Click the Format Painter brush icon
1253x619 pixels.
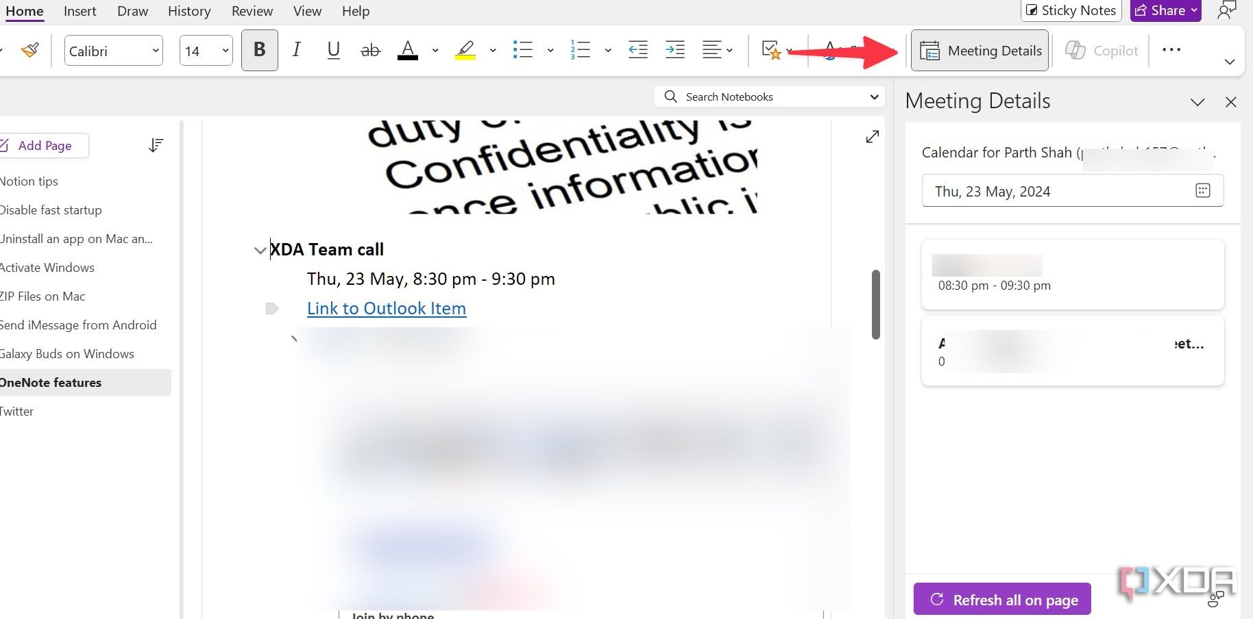point(29,50)
